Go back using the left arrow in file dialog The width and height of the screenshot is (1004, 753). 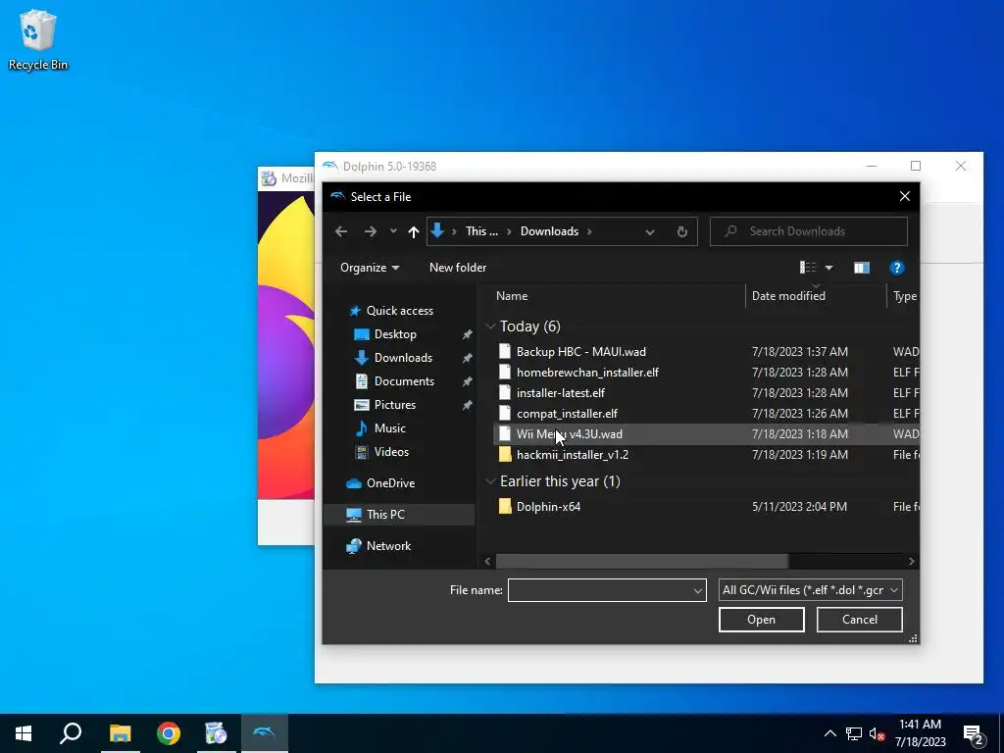pyautogui.click(x=341, y=231)
